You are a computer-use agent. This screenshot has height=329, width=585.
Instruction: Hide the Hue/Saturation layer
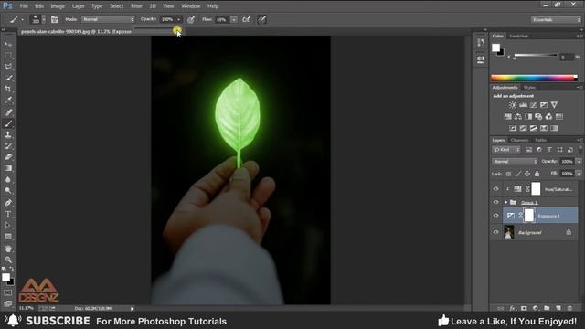point(495,189)
